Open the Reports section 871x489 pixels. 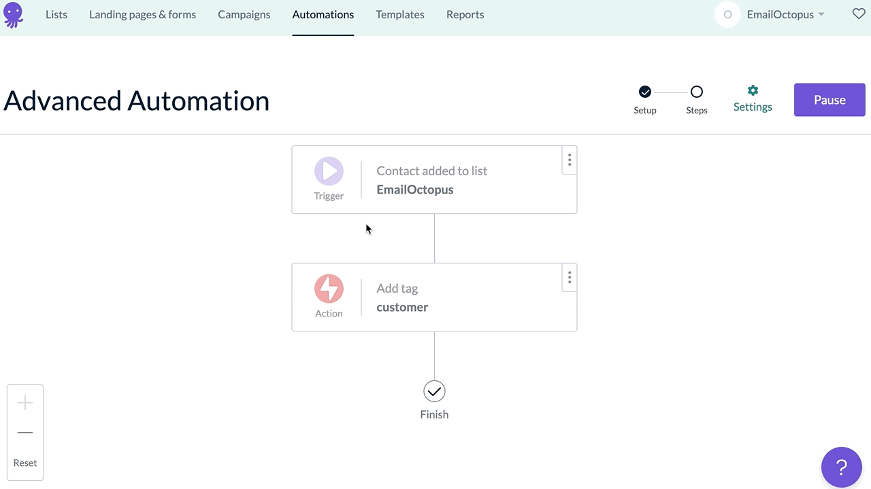tap(465, 14)
